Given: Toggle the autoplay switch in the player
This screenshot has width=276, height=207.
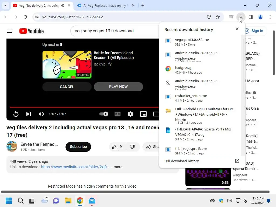Looking at the screenshot, I should [x=104, y=114].
